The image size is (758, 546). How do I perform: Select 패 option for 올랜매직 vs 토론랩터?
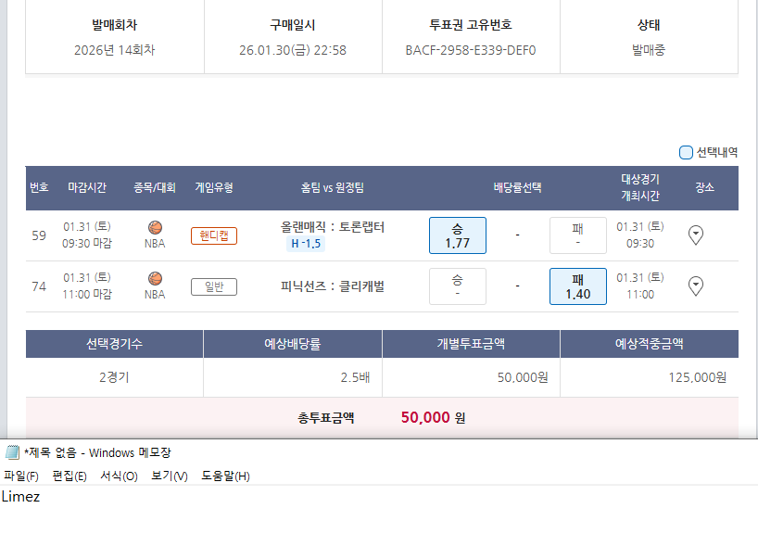click(577, 235)
